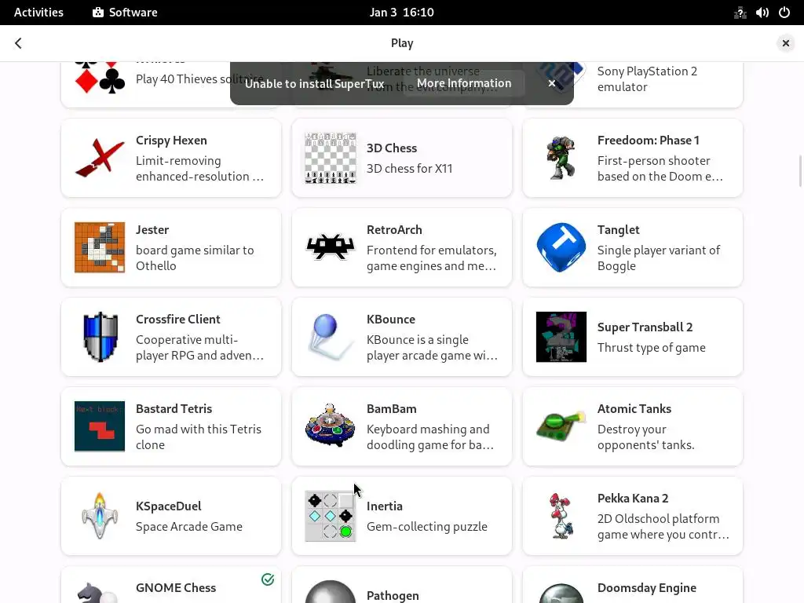
Task: Select the 3D chess for X11 description
Action: pos(409,169)
